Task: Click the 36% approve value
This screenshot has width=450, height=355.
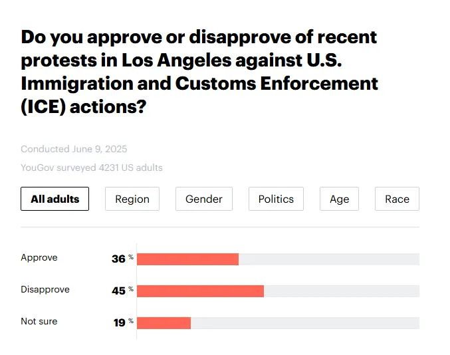Action: (120, 259)
